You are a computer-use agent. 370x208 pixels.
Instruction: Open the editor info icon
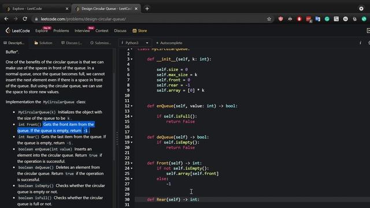click(360, 43)
